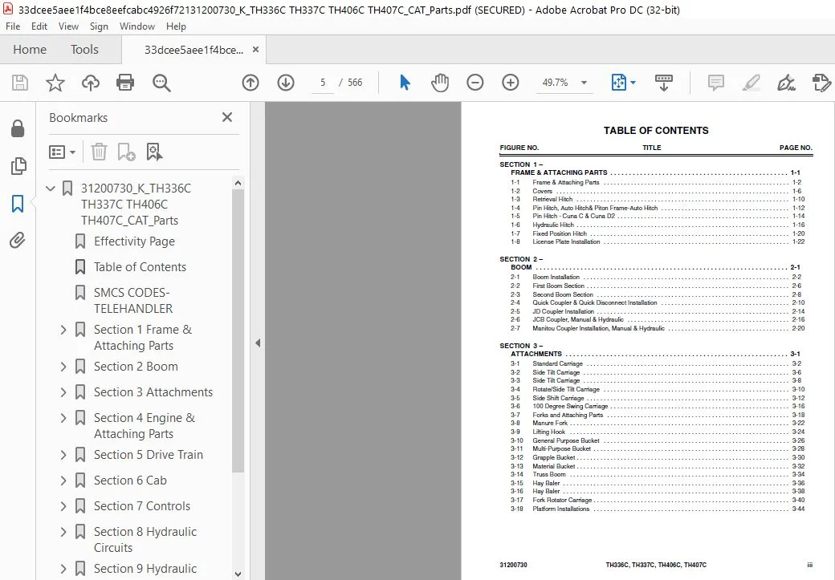Viewport: 835px width, 580px height.
Task: Open the Page Thumbnails panel
Action: (x=18, y=166)
